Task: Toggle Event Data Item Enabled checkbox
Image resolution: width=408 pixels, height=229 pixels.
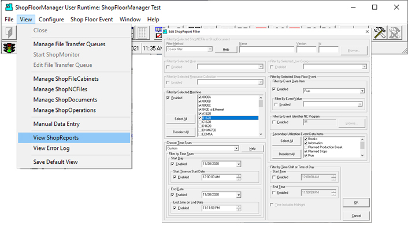Action: [274, 89]
